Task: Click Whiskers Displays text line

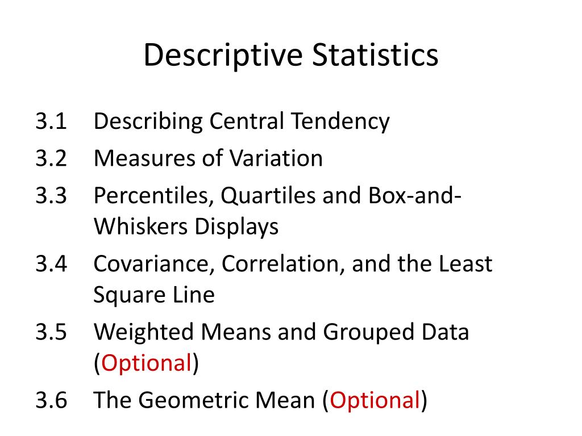Action: coord(186,227)
